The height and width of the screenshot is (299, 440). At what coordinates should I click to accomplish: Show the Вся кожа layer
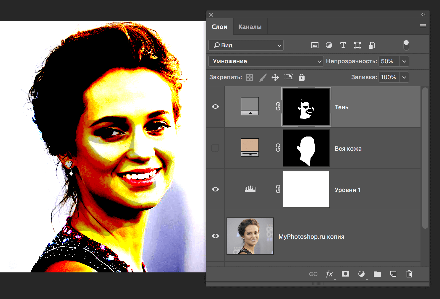215,148
